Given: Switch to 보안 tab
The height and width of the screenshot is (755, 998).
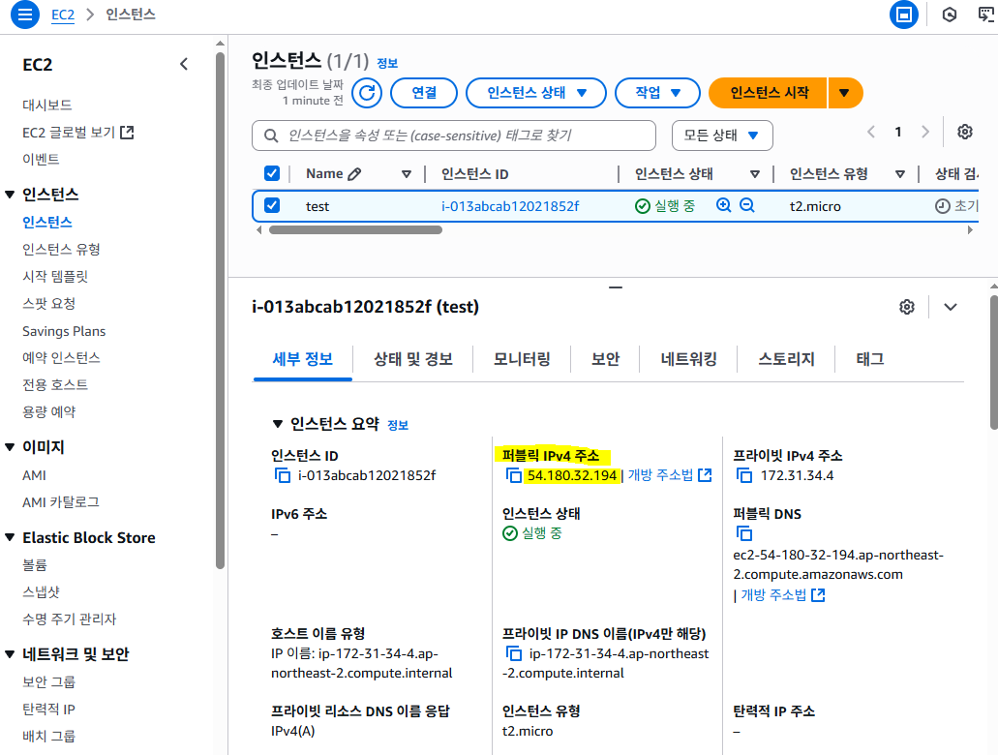Looking at the screenshot, I should pyautogui.click(x=605, y=359).
